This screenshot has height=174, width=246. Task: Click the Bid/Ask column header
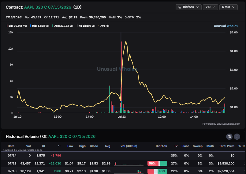161,146
